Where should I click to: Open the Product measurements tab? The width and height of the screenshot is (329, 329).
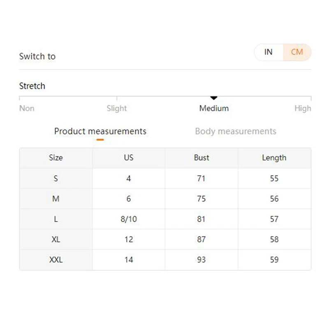pos(100,132)
